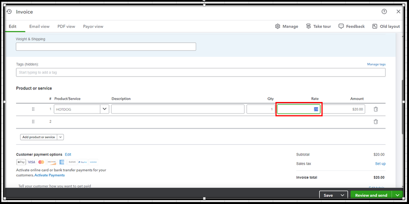Image resolution: width=409 pixels, height=204 pixels.
Task: Click the Qty field showing 1
Action: [x=260, y=109]
